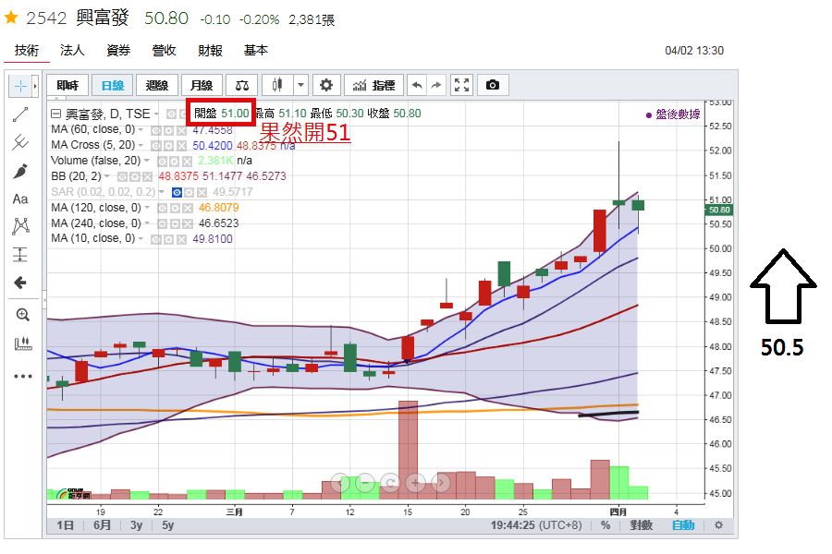The height and width of the screenshot is (554, 832).
Task: Click the favorite star beside 2542
Action: coord(11,18)
